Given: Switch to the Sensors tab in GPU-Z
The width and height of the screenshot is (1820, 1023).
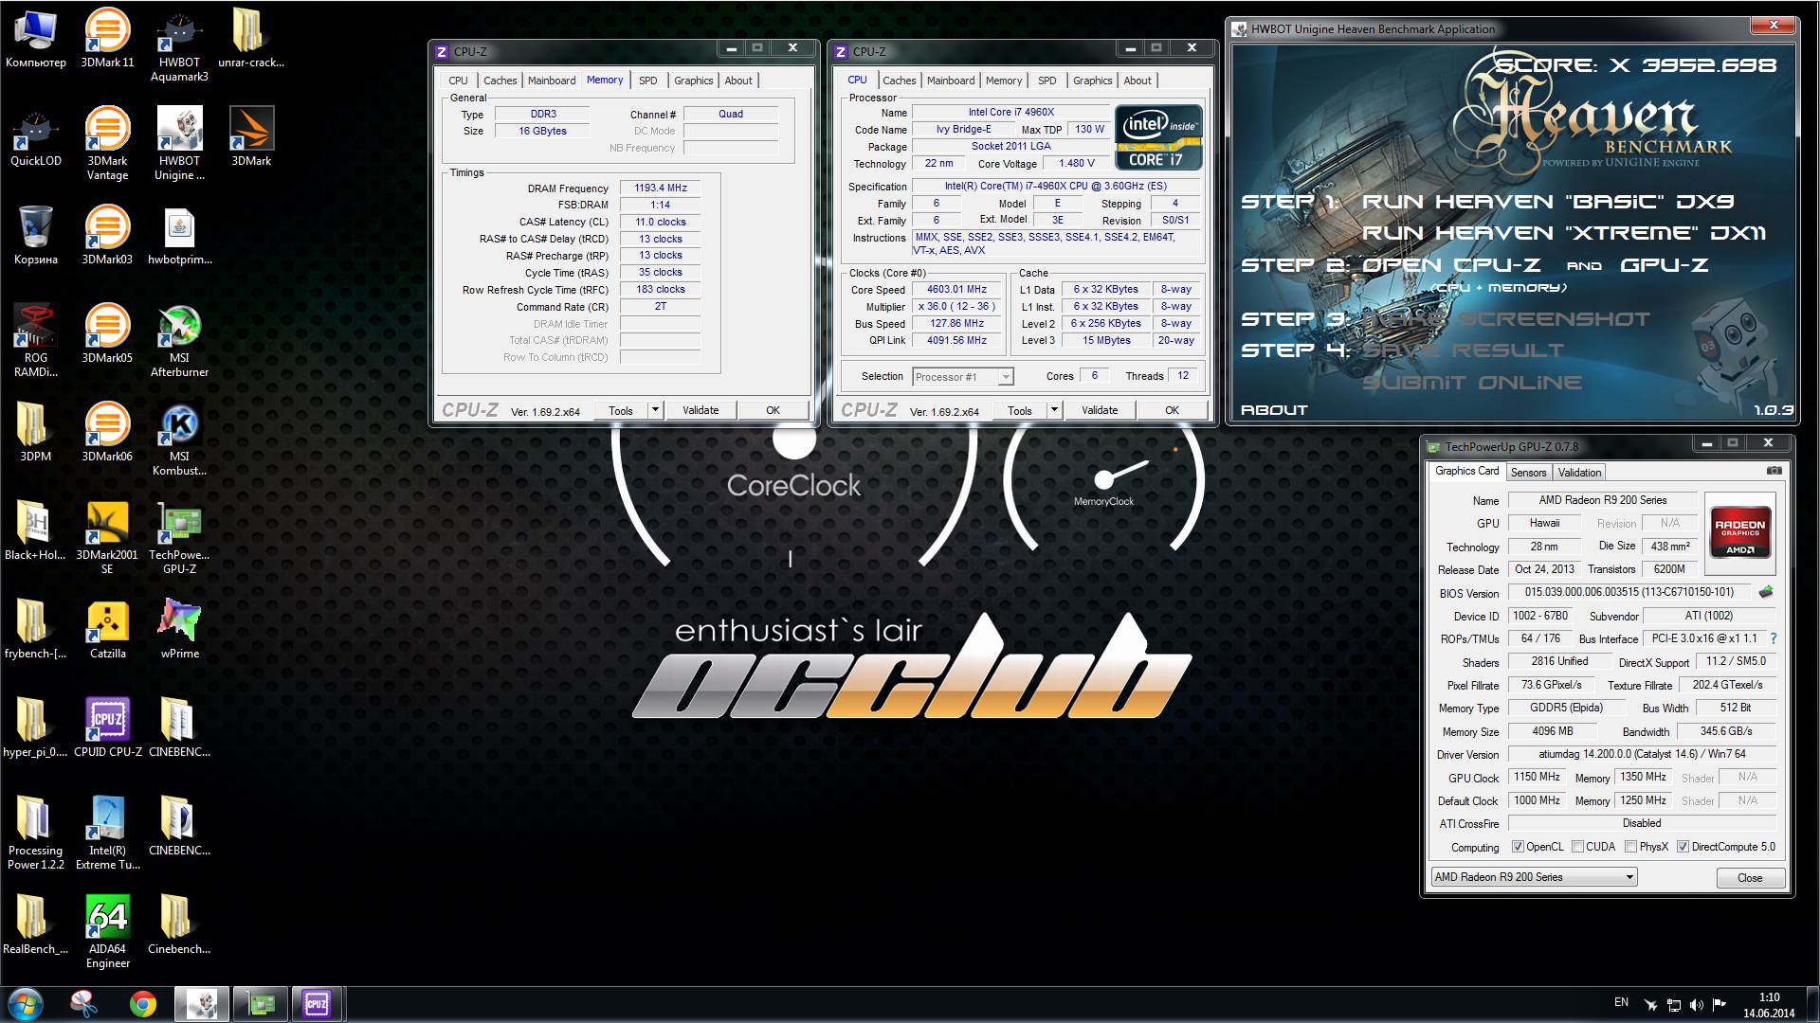Looking at the screenshot, I should point(1528,473).
